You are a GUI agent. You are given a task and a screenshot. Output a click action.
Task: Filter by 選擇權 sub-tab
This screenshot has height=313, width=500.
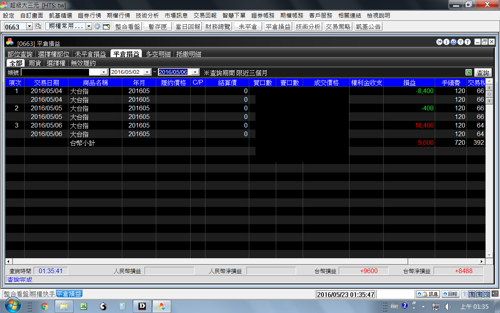pos(56,63)
